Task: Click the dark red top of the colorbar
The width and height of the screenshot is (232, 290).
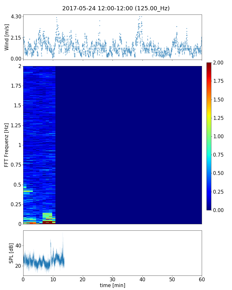Action: [209, 64]
